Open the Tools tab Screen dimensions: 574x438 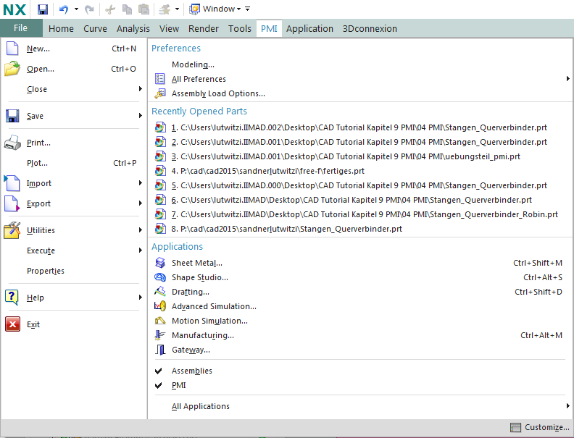point(240,28)
